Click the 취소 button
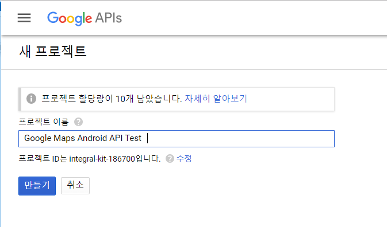Screen dimensions: 387x227 click(x=75, y=186)
